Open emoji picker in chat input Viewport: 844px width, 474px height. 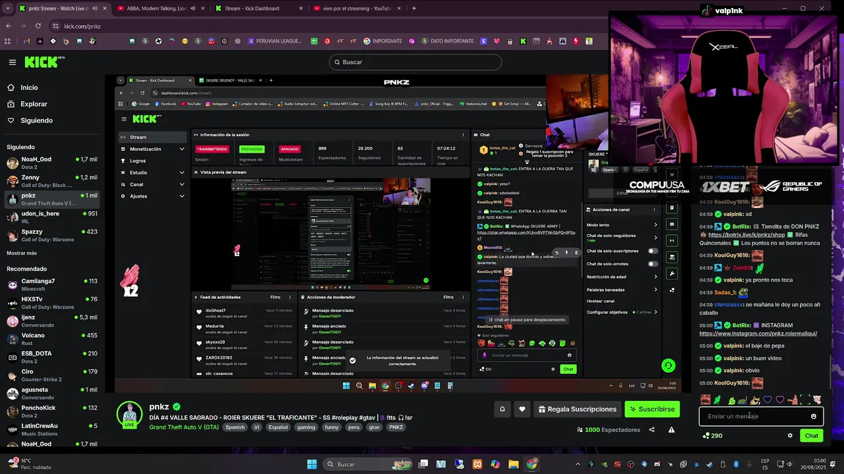[x=814, y=416]
